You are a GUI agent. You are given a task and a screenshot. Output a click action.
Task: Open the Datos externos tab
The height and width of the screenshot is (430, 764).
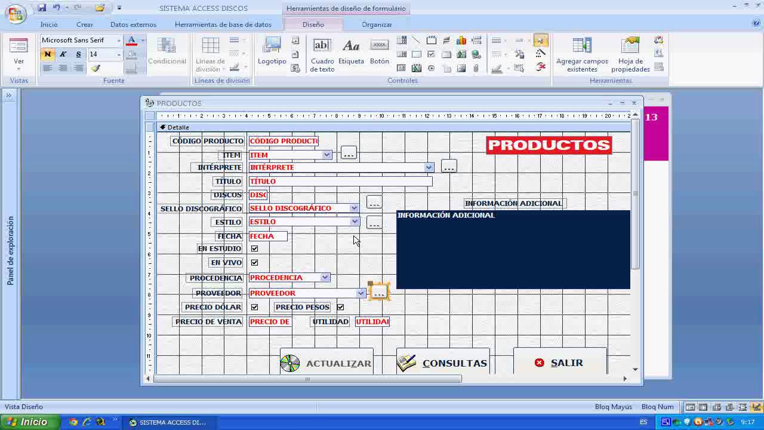click(133, 24)
